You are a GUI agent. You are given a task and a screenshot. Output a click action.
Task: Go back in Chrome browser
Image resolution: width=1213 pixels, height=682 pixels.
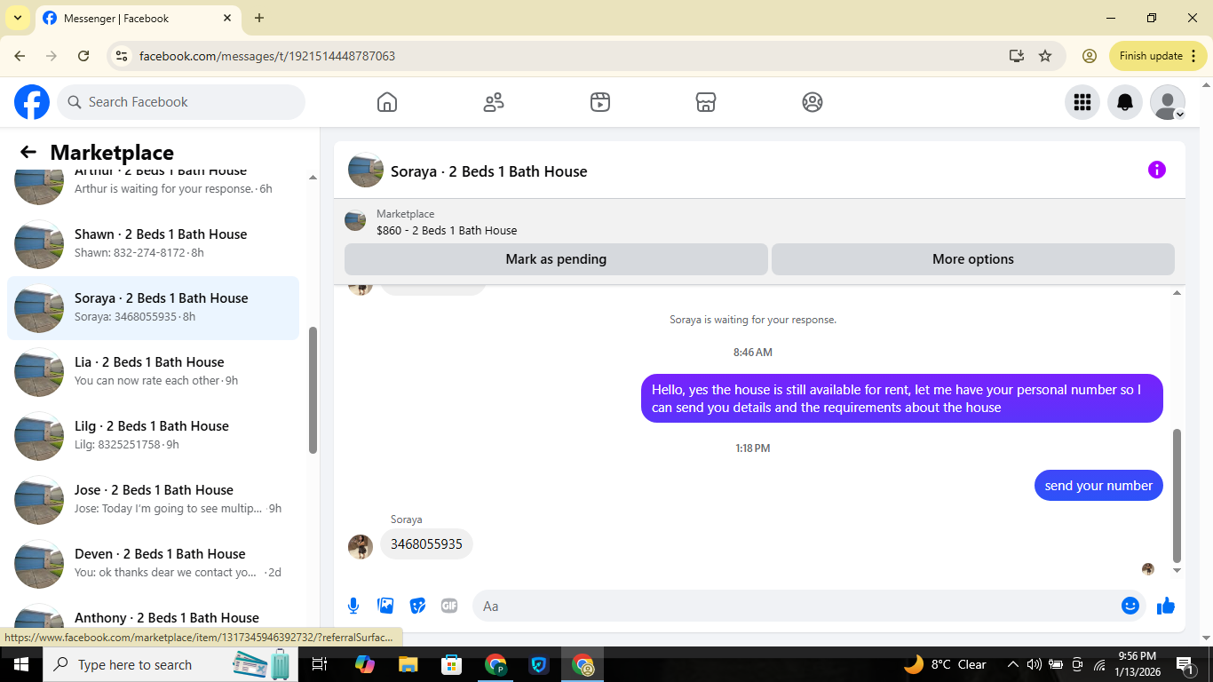point(20,56)
